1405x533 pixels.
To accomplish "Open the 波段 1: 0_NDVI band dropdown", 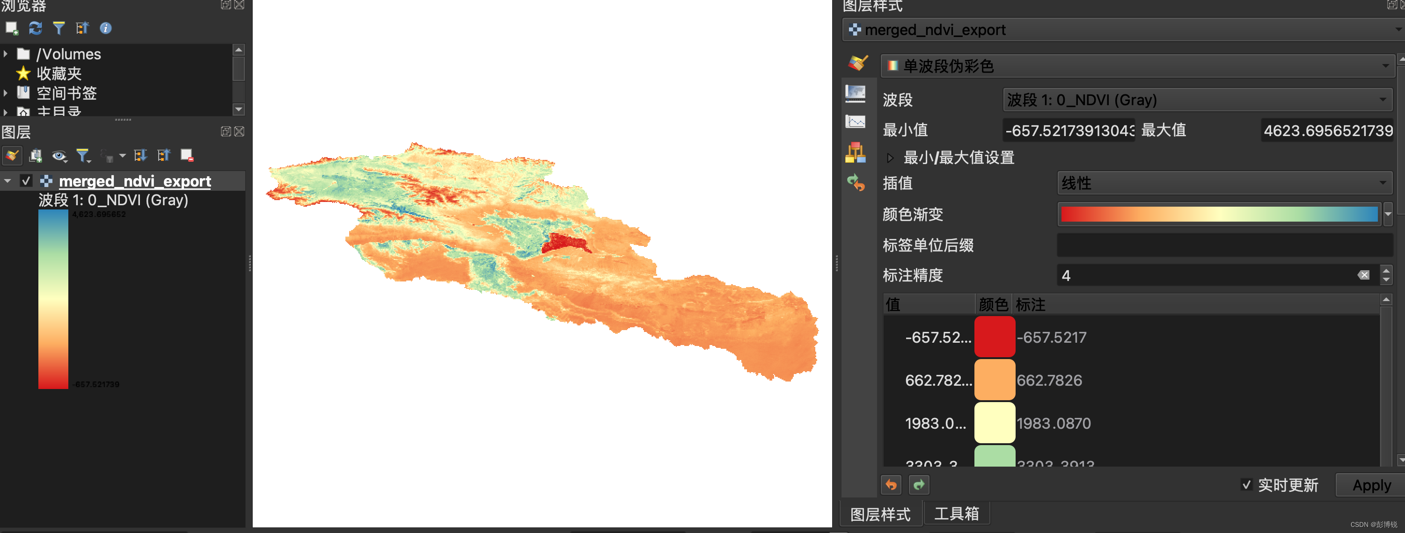I will (1197, 100).
